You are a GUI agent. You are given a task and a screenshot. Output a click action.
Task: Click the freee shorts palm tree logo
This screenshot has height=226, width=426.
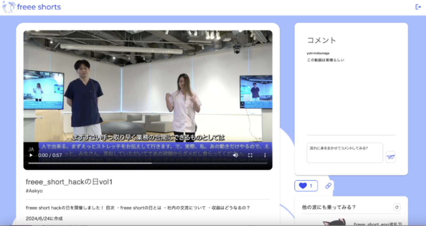point(9,7)
